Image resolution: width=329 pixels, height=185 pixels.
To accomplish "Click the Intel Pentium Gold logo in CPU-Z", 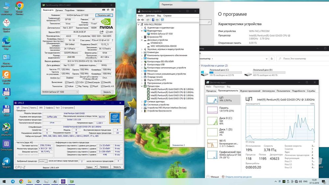I will [x=115, y=118].
